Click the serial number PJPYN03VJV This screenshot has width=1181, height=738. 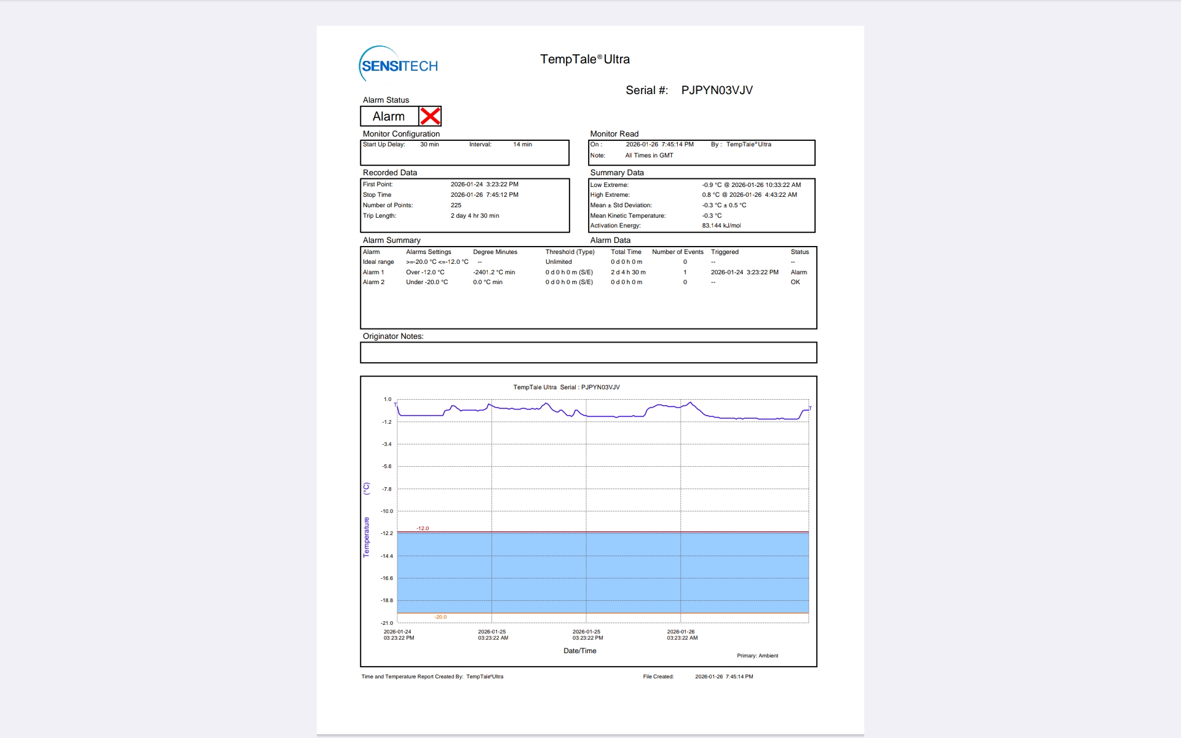717,90
